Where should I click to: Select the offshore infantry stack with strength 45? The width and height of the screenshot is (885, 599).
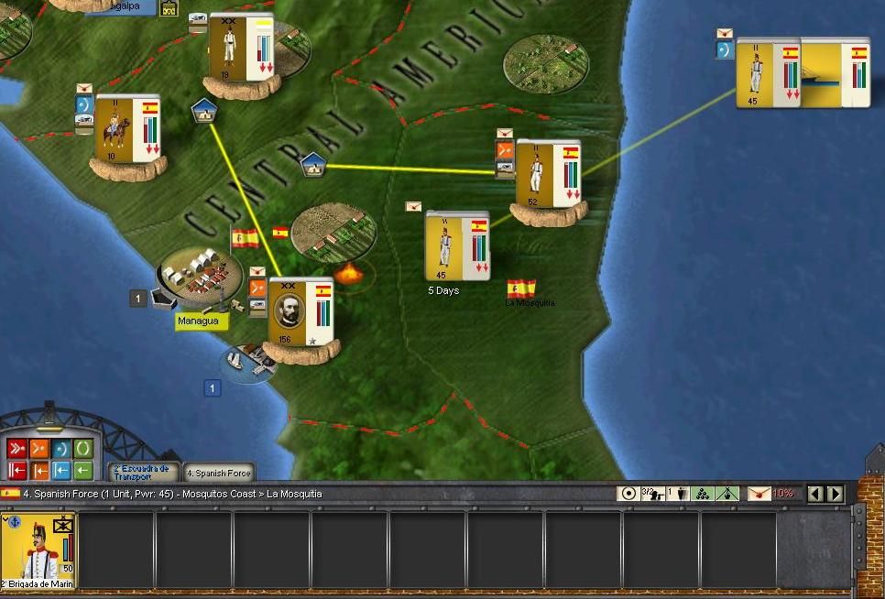point(769,72)
